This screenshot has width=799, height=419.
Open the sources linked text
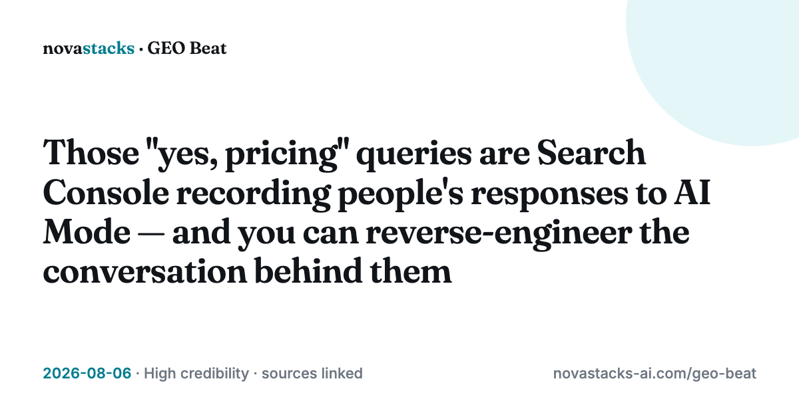coord(312,373)
